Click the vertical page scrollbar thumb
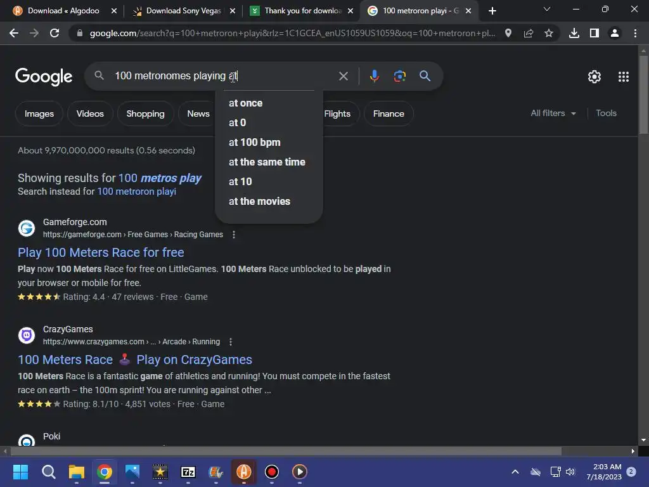 point(643,95)
